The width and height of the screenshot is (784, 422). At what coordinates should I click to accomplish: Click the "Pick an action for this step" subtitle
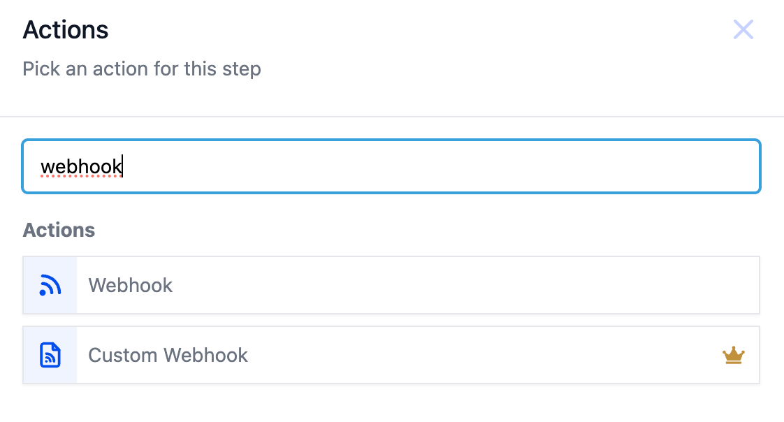[142, 69]
